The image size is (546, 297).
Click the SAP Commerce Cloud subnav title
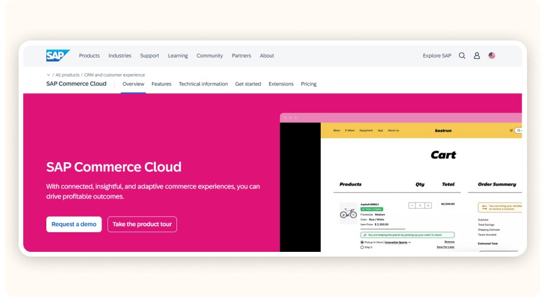pos(76,84)
